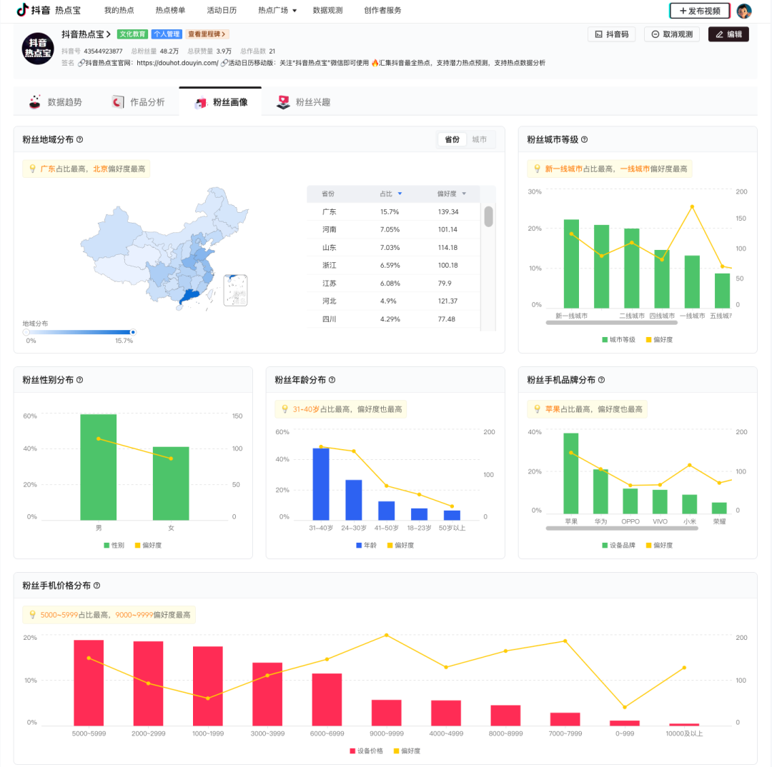
Task: Click the 粉丝兴趣 tab icon
Action: pyautogui.click(x=283, y=102)
